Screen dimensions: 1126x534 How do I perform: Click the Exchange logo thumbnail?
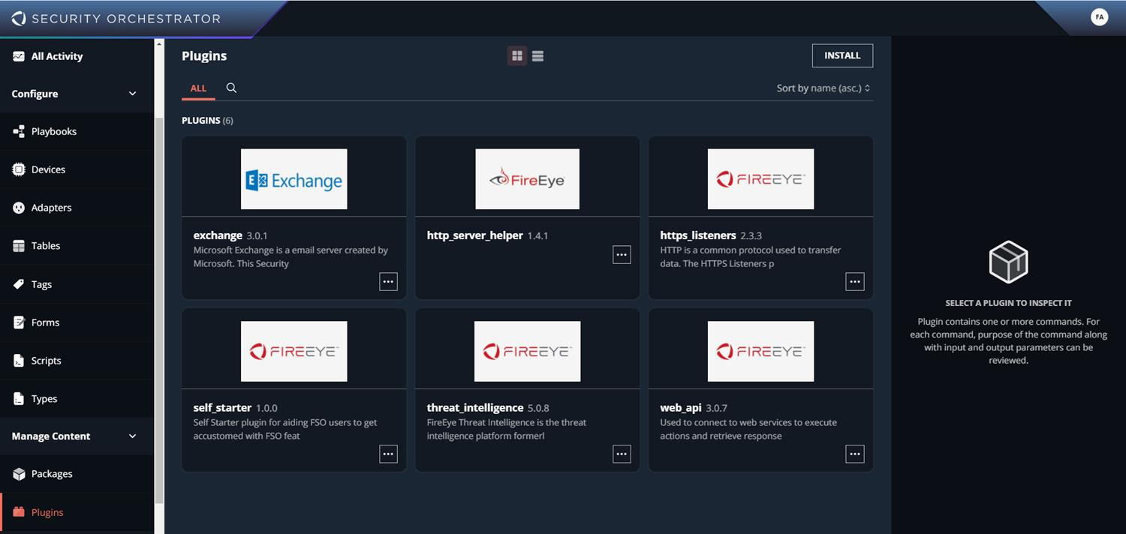tap(294, 178)
